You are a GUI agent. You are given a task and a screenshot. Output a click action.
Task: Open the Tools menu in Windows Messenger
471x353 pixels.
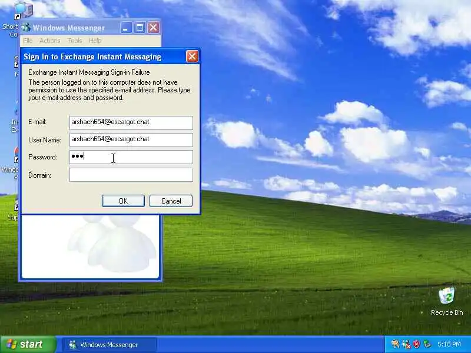click(75, 41)
